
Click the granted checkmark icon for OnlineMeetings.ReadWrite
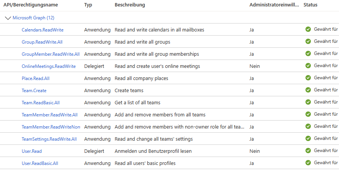click(x=308, y=66)
